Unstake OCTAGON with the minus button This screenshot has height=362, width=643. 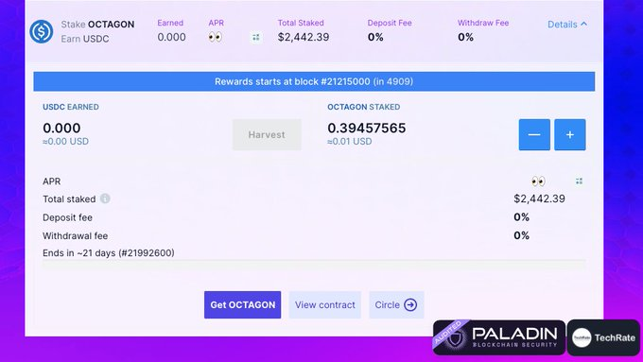(x=534, y=134)
